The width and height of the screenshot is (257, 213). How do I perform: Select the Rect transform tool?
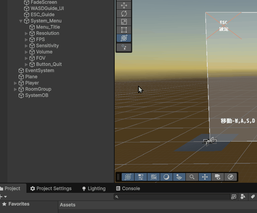[x=124, y=30]
